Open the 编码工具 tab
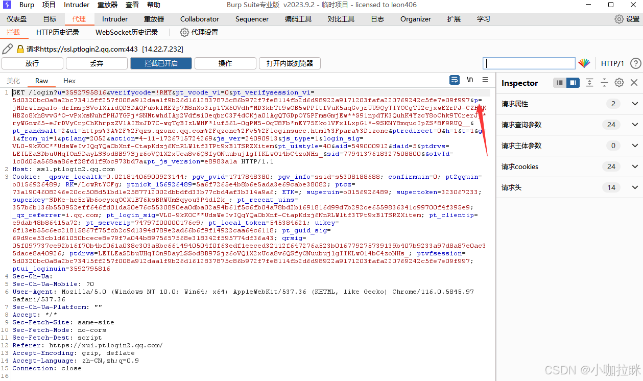This screenshot has height=381, width=643. tap(298, 19)
